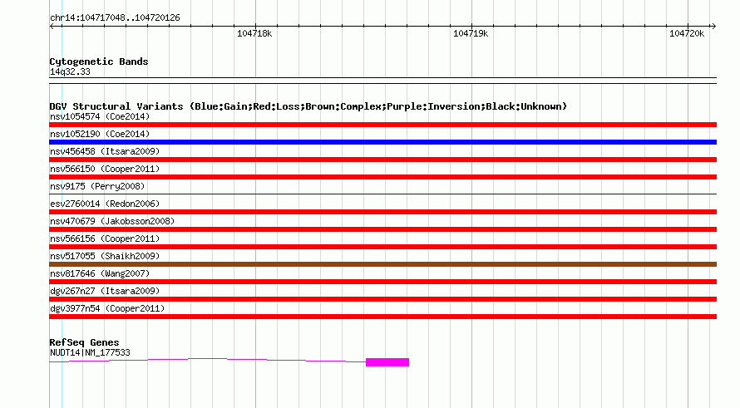This screenshot has width=740, height=408.
Task: Select the blue gain bar for nsv1052190
Action: pyautogui.click(x=382, y=142)
